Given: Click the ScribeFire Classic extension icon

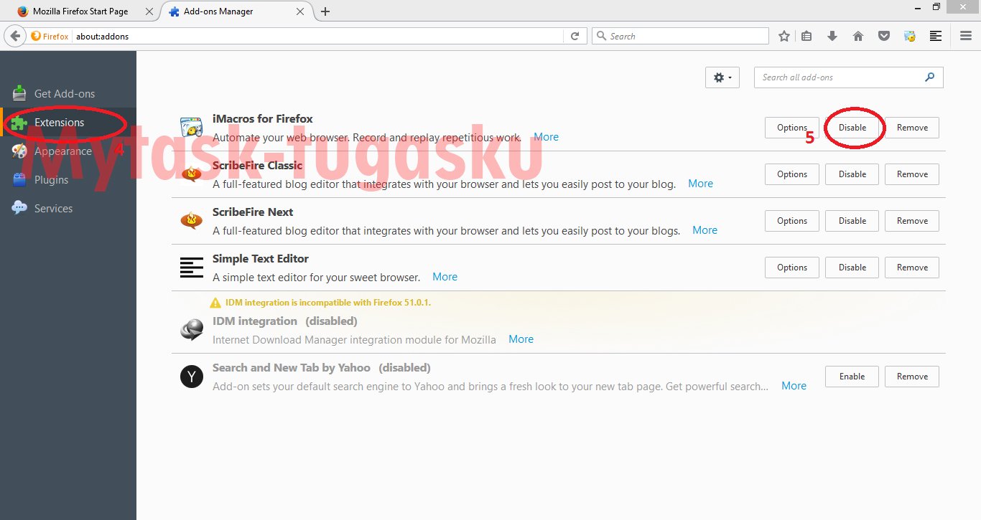Looking at the screenshot, I should click(192, 174).
